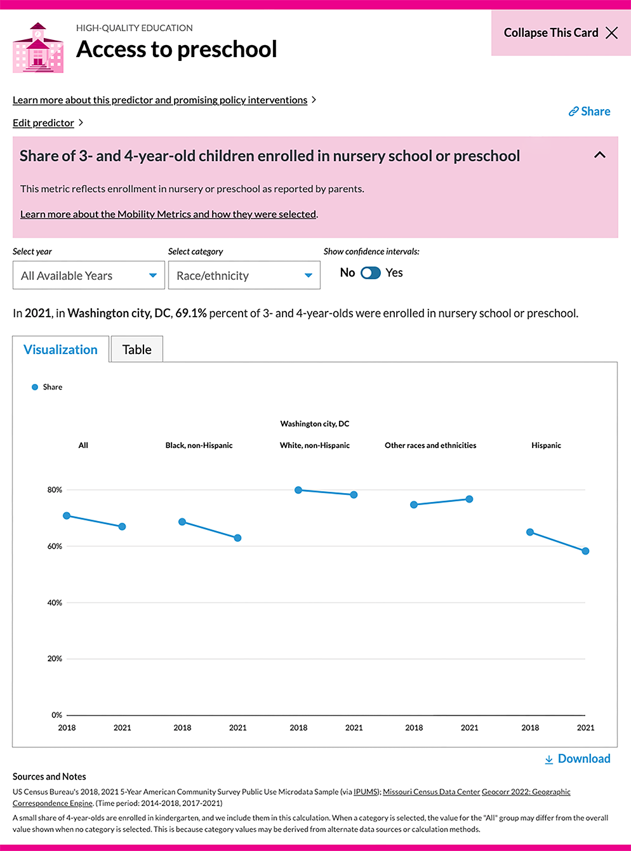
Task: Open the Select year dropdown
Action: 89,275
